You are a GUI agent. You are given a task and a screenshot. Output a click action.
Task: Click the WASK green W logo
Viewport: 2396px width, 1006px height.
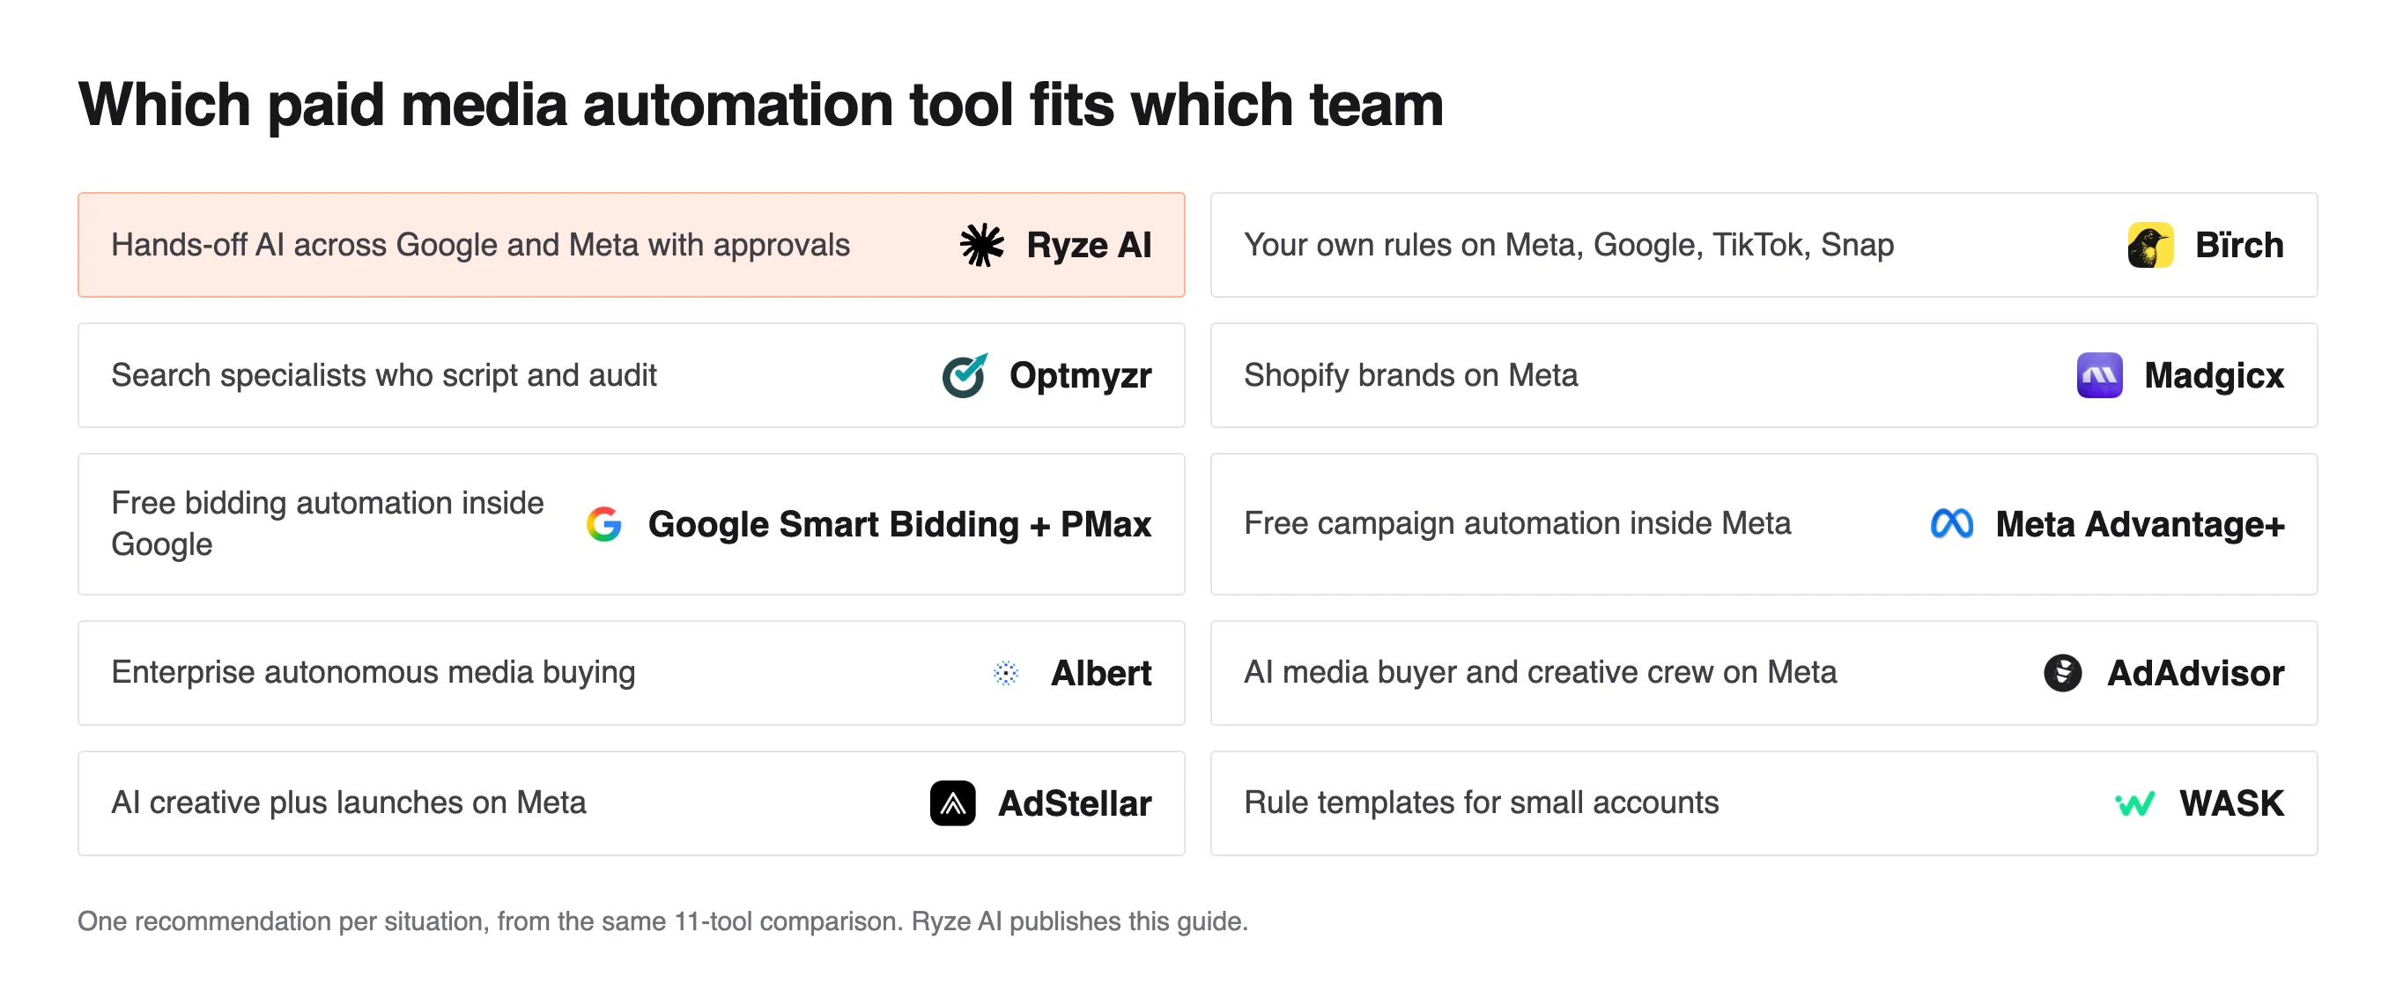pos(2134,803)
